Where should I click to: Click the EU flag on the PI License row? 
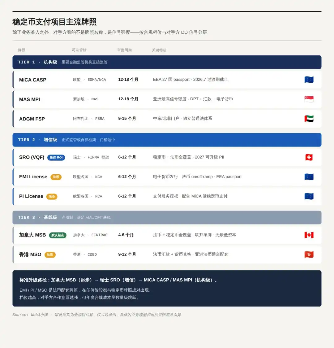[x=309, y=196]
